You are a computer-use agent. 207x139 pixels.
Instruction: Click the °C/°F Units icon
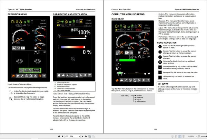tap(11, 92)
